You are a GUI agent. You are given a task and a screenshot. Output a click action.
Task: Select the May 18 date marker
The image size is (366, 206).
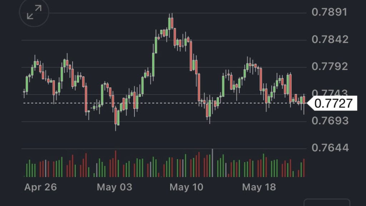(259, 187)
